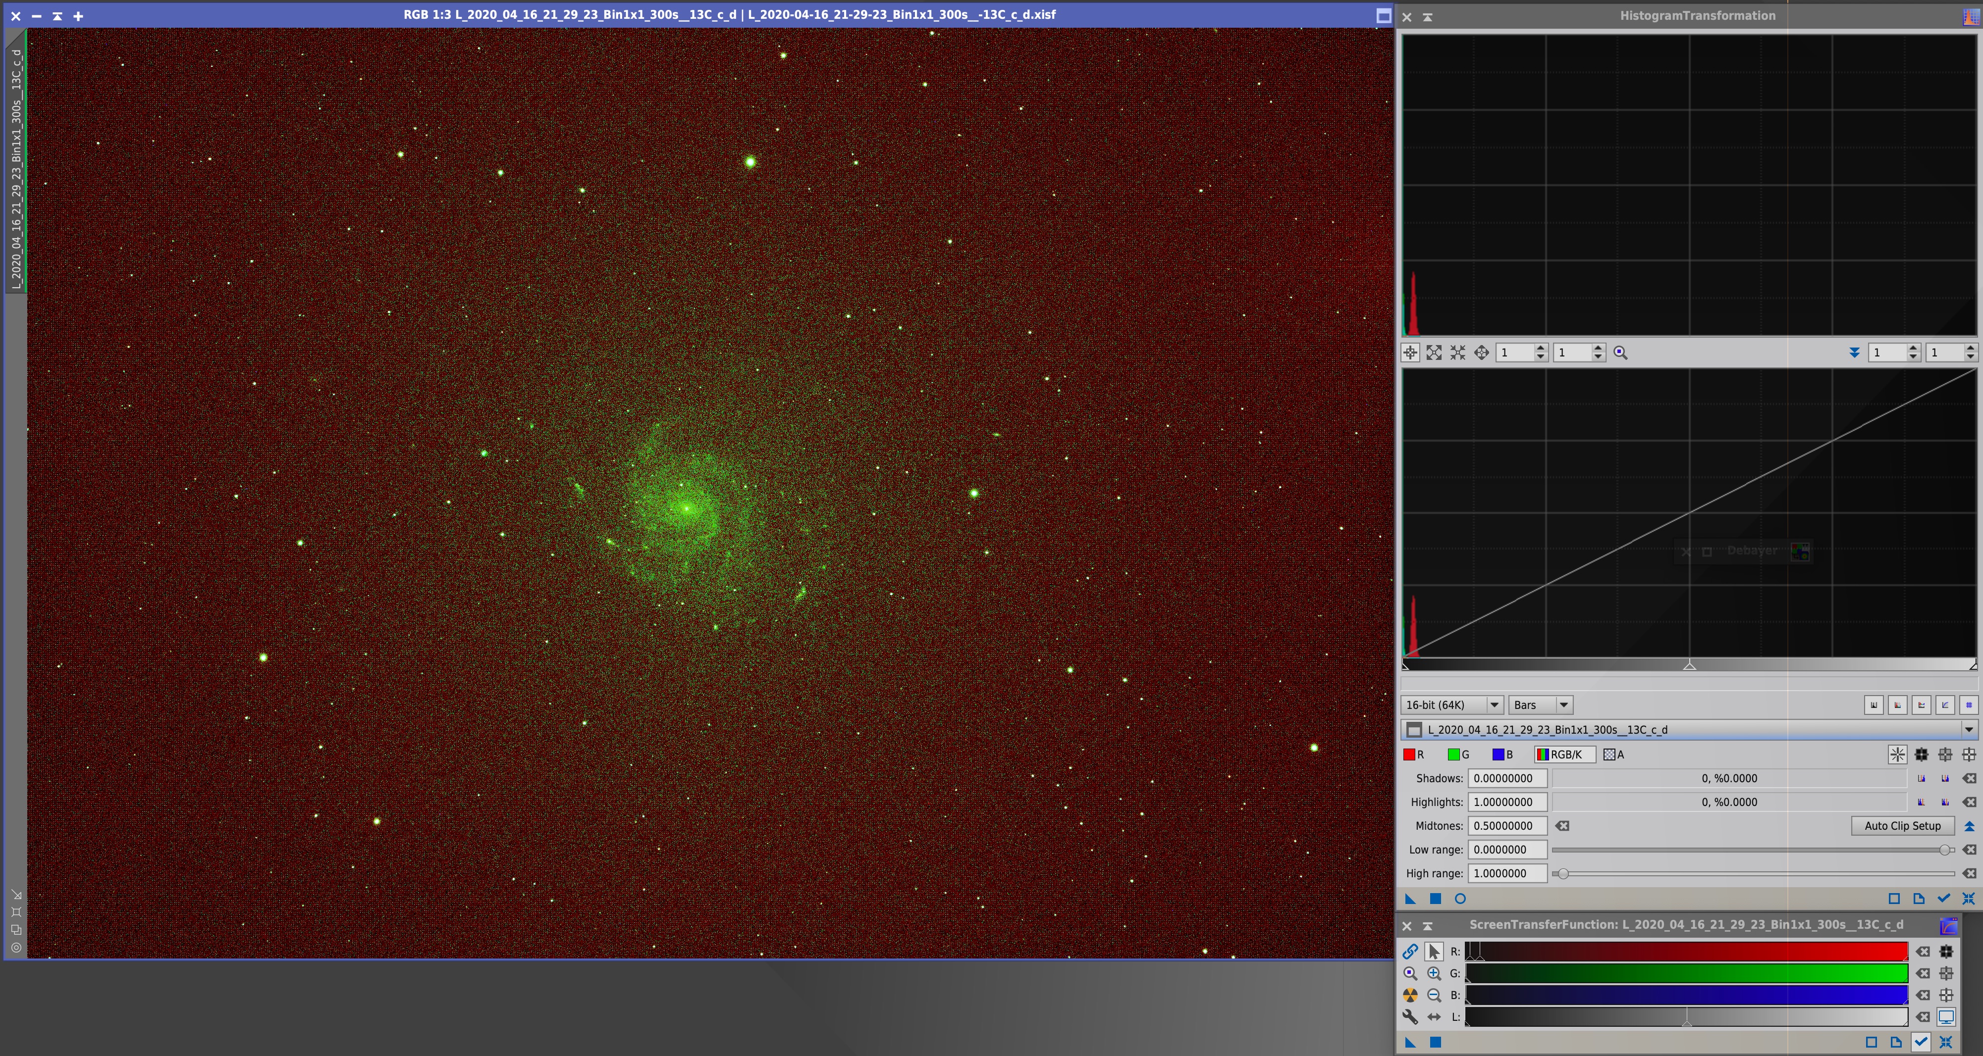Viewport: 1983px width, 1056px height.
Task: Click the auto clip blue arrows button
Action: pos(1969,826)
